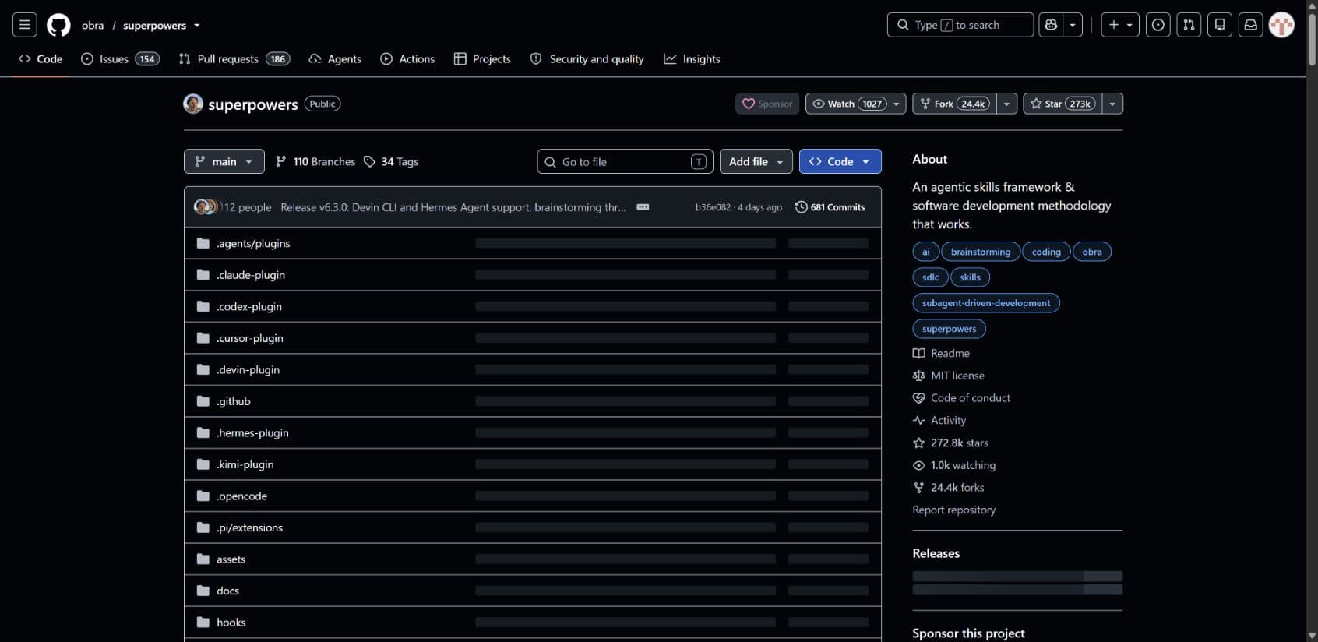Click the eye icon beside 1.0k watching
The image size is (1318, 642).
click(919, 465)
